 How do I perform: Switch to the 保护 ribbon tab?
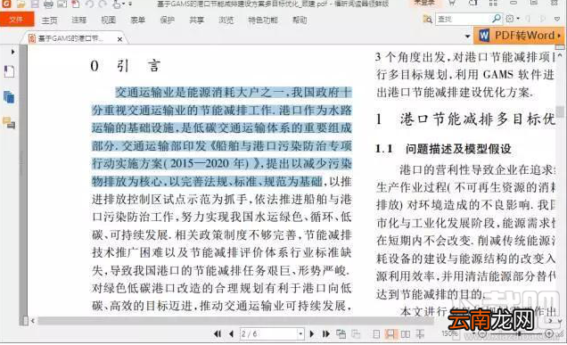click(167, 20)
